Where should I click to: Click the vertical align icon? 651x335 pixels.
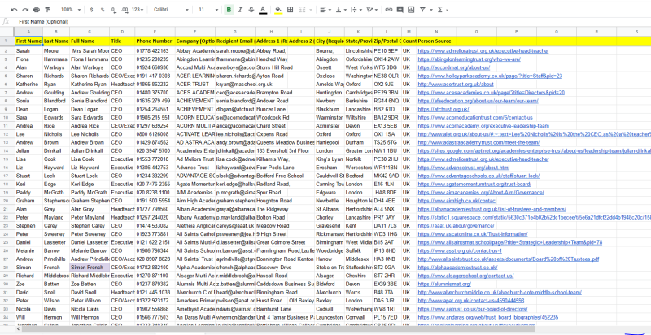pos(339,10)
